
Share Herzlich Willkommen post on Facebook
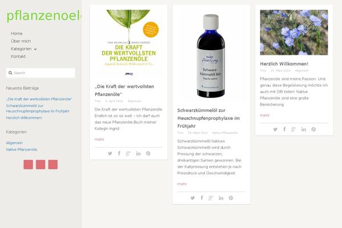coord(284,129)
